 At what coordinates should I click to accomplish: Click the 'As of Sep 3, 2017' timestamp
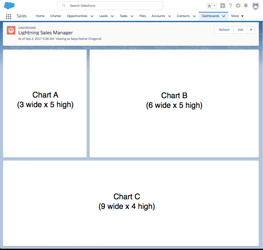36,39
